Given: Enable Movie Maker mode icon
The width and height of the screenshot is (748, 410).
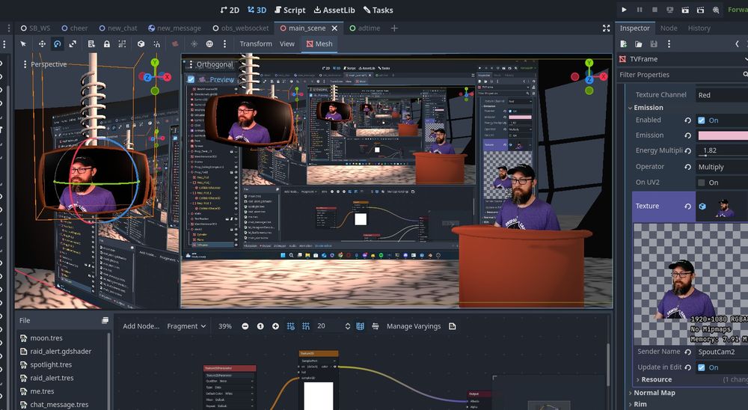Looking at the screenshot, I should coord(716,10).
